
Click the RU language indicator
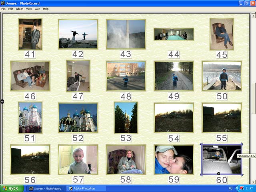coord(230,188)
